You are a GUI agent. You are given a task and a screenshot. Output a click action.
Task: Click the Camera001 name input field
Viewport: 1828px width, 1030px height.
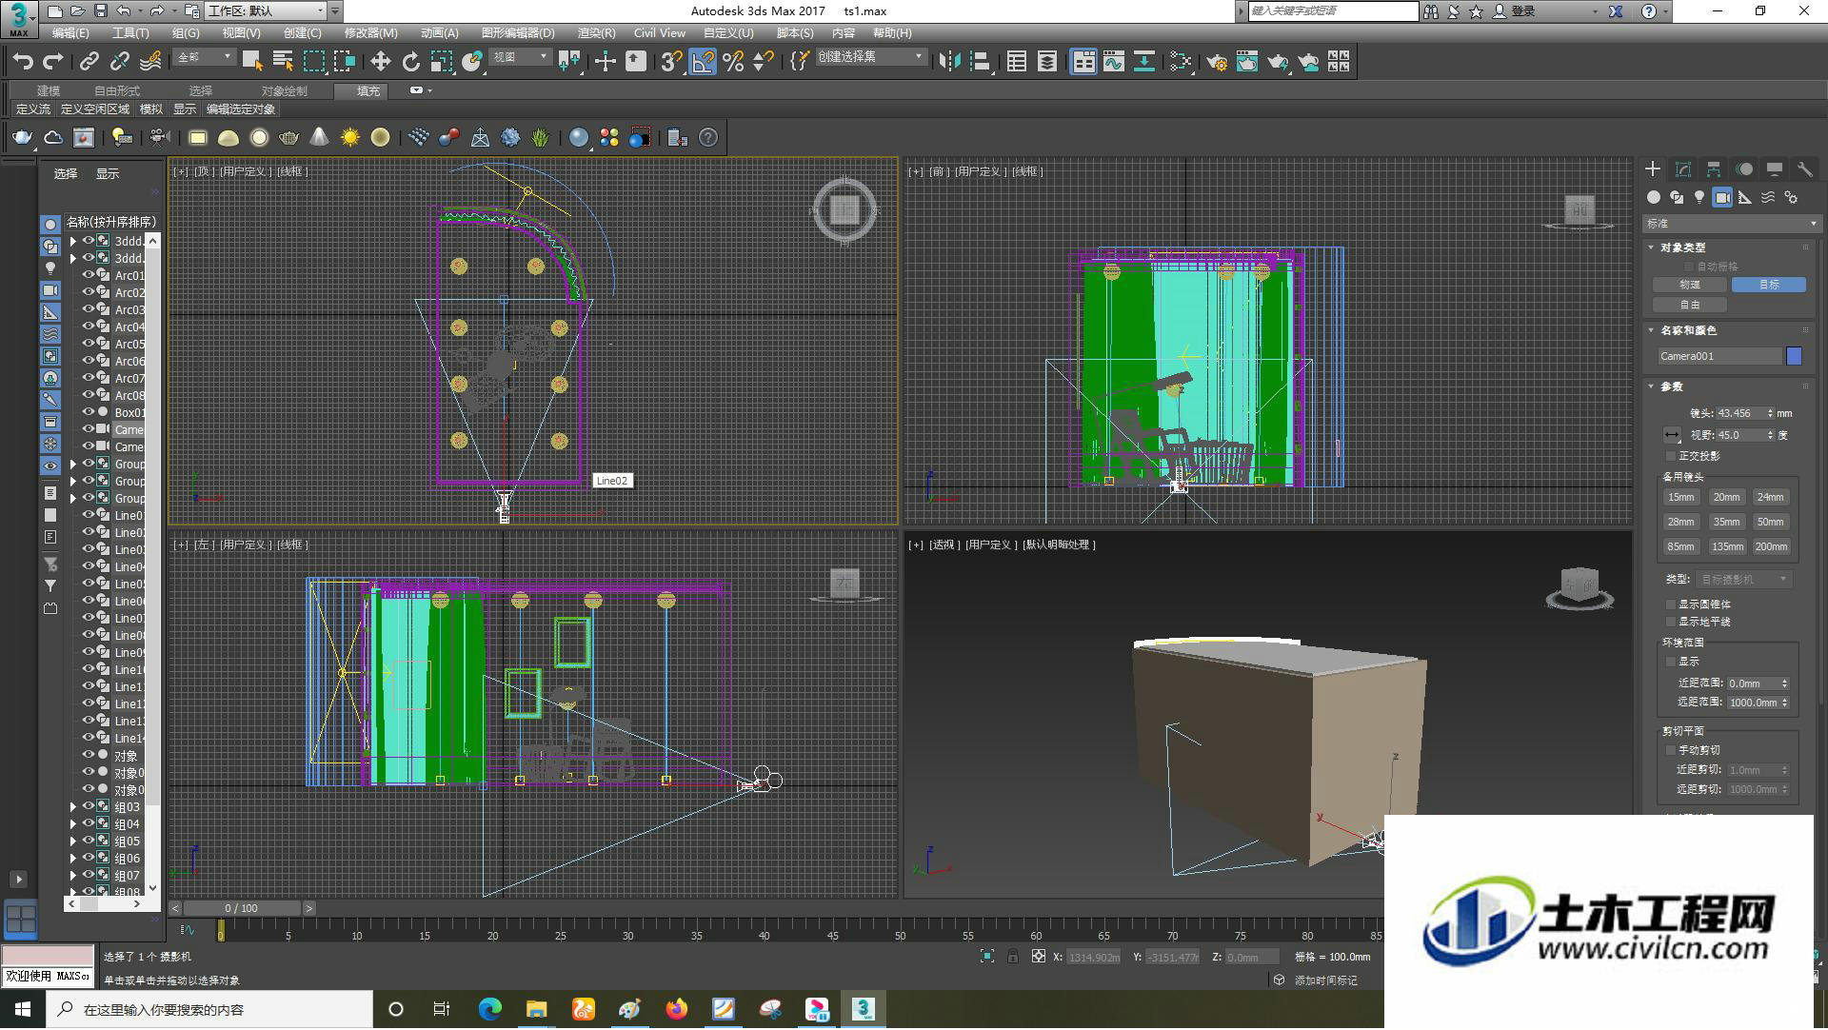click(1719, 356)
